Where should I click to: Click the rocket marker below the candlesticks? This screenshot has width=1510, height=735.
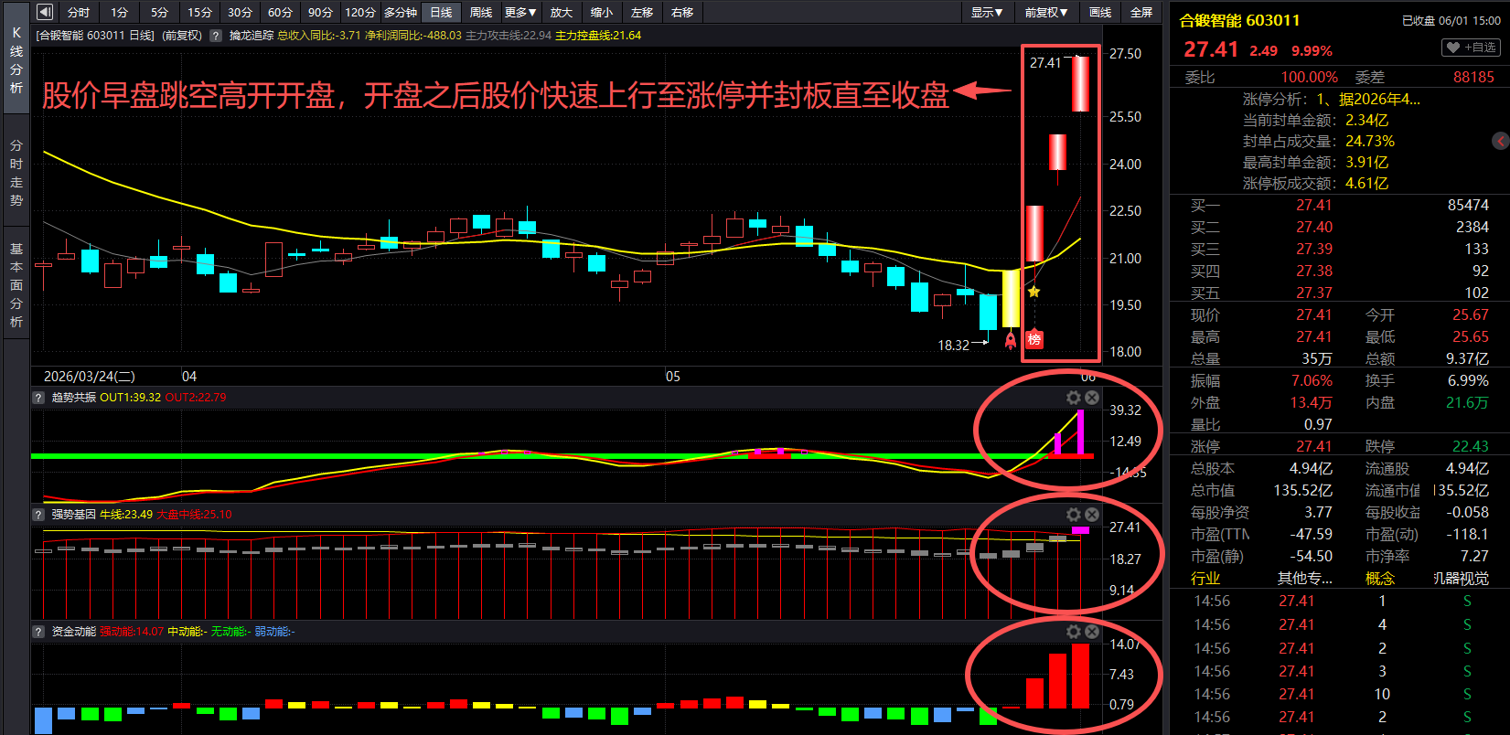click(1011, 340)
